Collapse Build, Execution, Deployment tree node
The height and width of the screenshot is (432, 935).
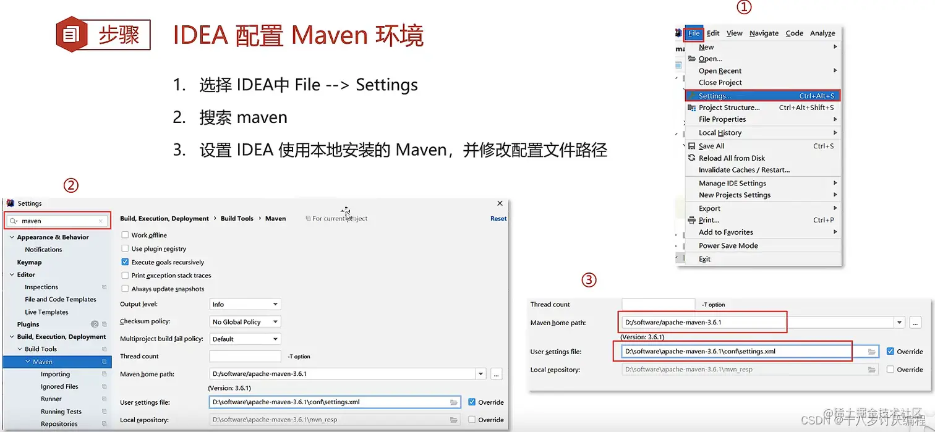point(12,337)
